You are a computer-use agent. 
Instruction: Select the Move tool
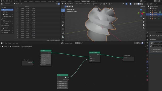tap(63, 18)
